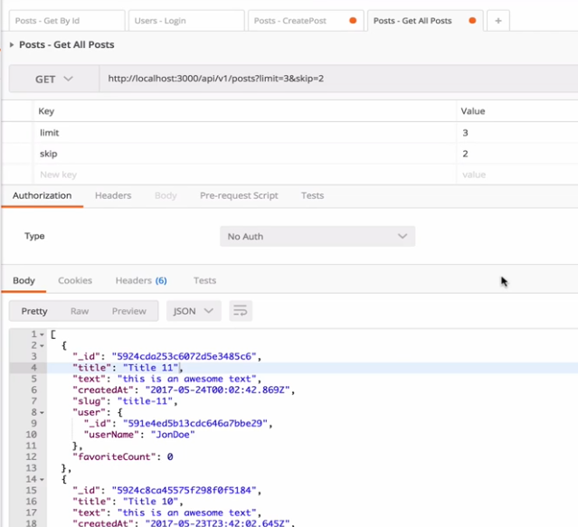Open the response Cookies tab

[x=75, y=281]
